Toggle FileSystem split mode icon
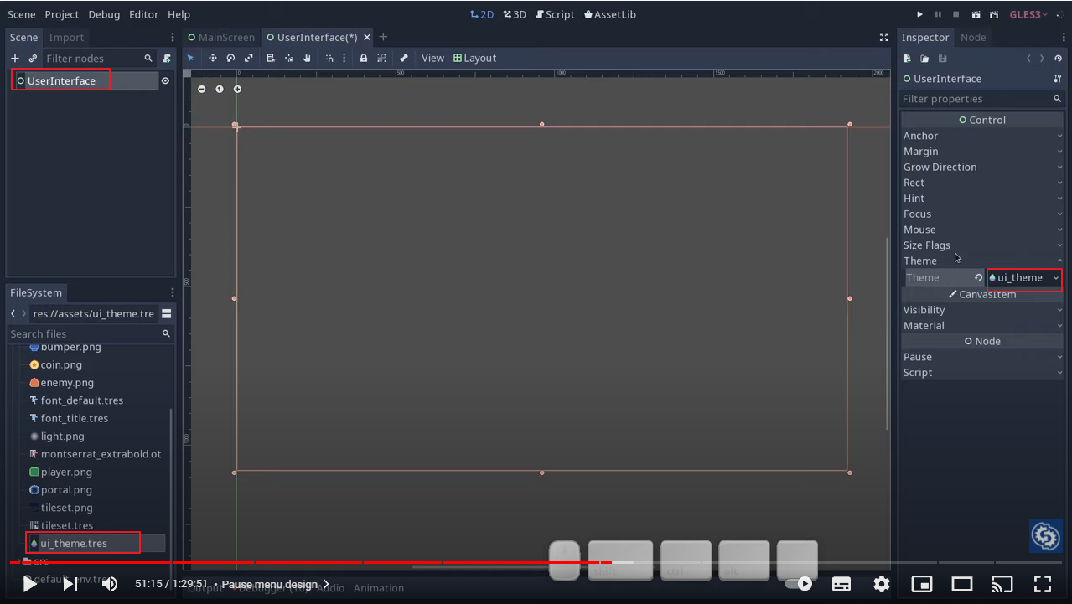The height and width of the screenshot is (604, 1072). coord(167,313)
